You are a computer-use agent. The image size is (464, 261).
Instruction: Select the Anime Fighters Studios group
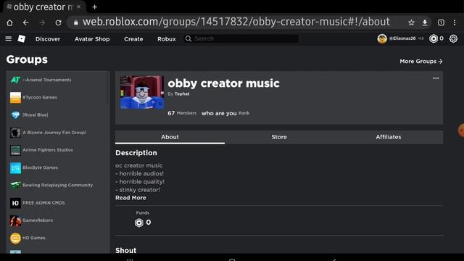[x=58, y=150]
